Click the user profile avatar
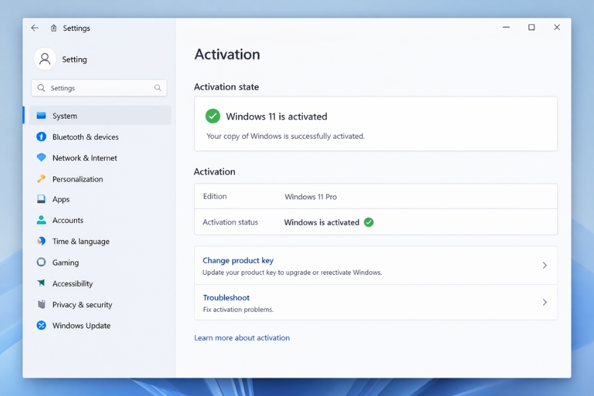 pyautogui.click(x=44, y=59)
